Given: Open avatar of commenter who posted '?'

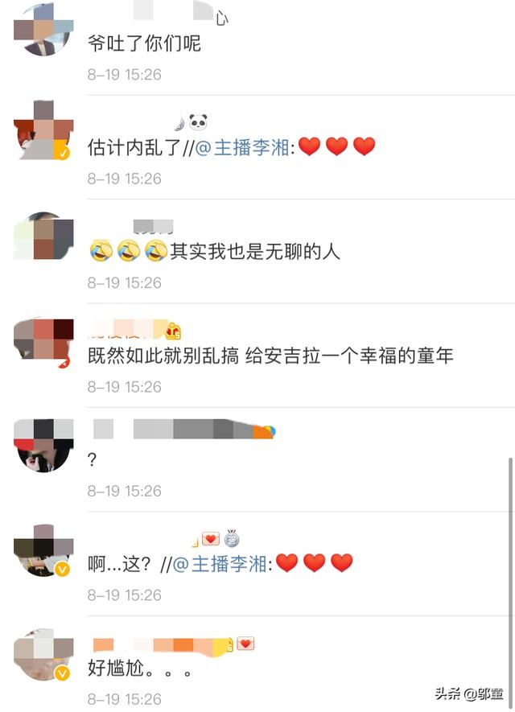Looking at the screenshot, I should tap(43, 446).
